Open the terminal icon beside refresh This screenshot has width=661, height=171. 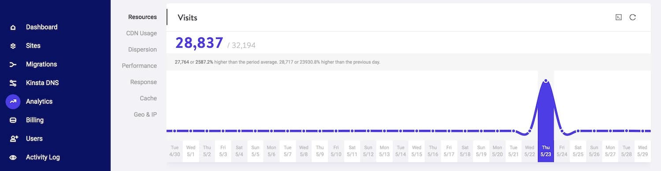pyautogui.click(x=619, y=17)
